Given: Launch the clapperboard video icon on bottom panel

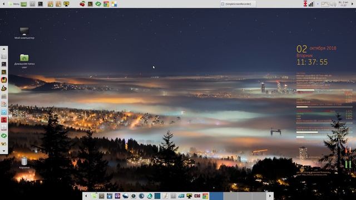Looking at the screenshot, I should (110, 196).
